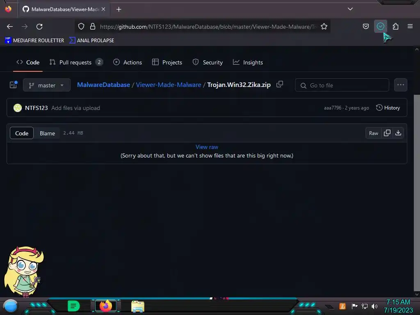Open the Action Center flag icon
The height and width of the screenshot is (315, 420).
[x=354, y=306]
